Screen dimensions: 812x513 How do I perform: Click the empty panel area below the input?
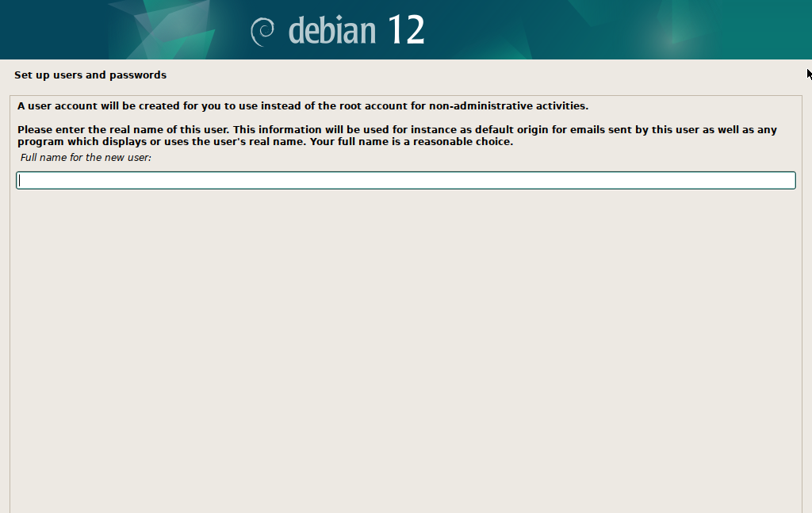point(406,346)
